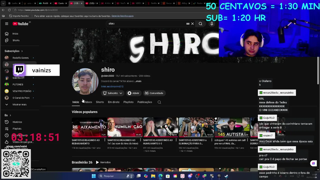Click Ver todos for Brasileirão 26
320x180 pixels.
click(x=103, y=162)
